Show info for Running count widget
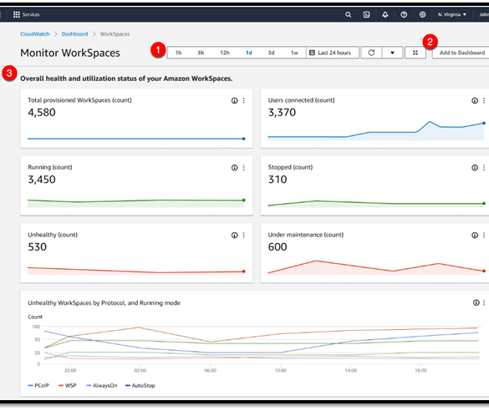 [235, 168]
